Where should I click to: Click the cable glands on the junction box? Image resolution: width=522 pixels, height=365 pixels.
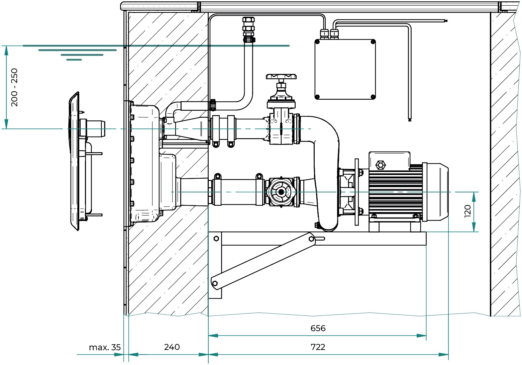click(329, 33)
